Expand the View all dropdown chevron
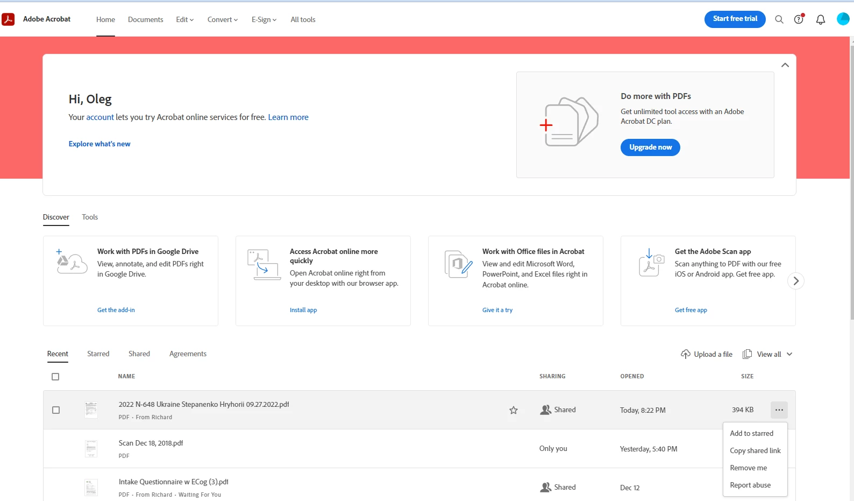 pos(789,354)
